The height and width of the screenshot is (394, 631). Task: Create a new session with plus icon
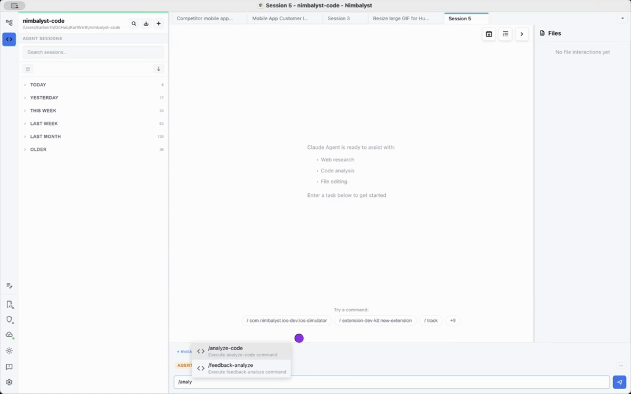(x=159, y=23)
